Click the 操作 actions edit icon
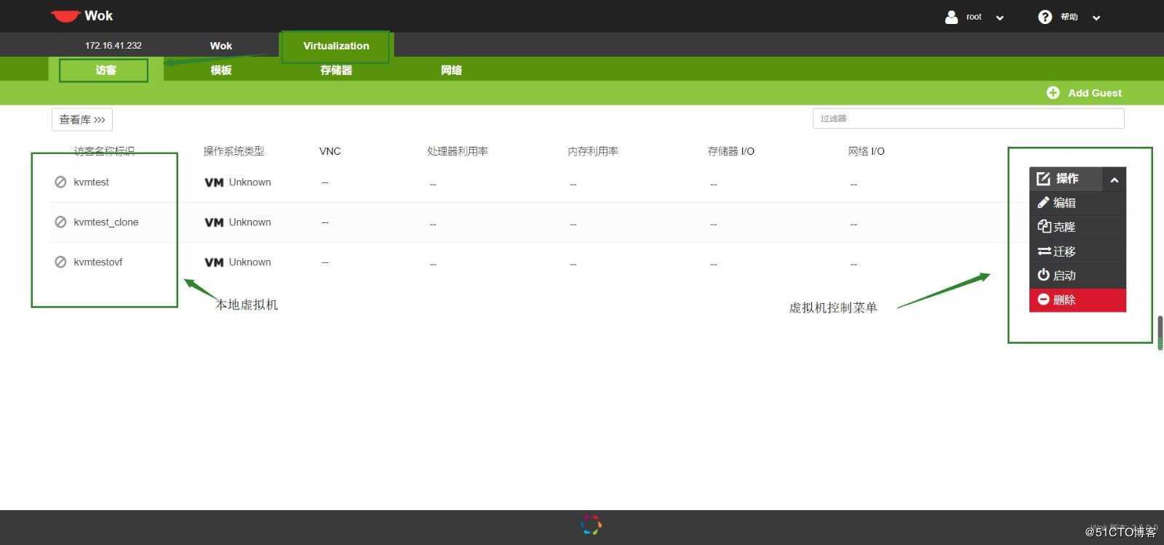This screenshot has width=1164, height=545. [x=1043, y=178]
